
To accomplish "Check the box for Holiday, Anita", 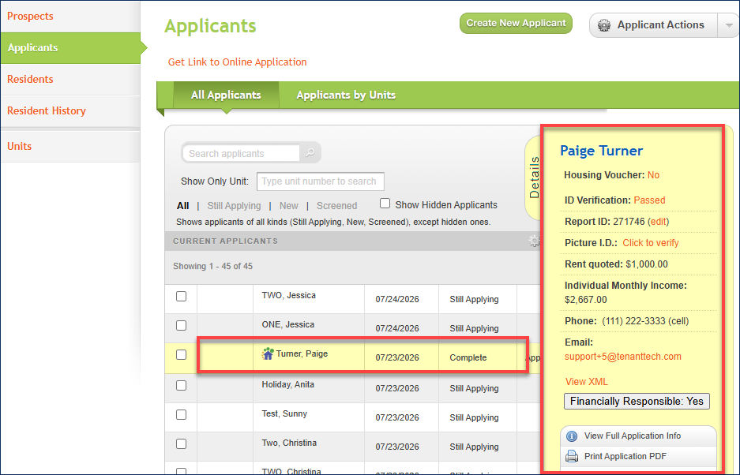I will pyautogui.click(x=181, y=385).
